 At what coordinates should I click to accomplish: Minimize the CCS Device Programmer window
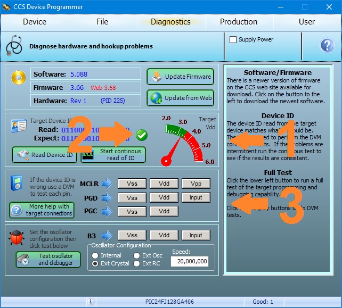pos(281,7)
